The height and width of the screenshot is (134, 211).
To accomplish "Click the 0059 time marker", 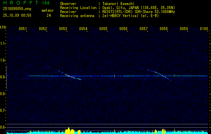I will pyautogui.click(x=184, y=29).
